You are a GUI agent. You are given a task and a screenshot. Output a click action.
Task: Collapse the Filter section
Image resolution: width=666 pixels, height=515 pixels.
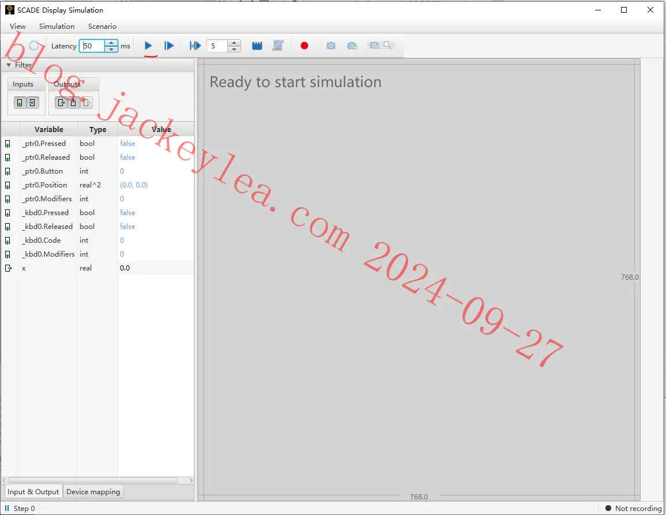pos(10,65)
